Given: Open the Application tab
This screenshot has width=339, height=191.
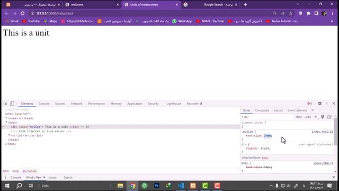Looking at the screenshot, I should 135,104.
